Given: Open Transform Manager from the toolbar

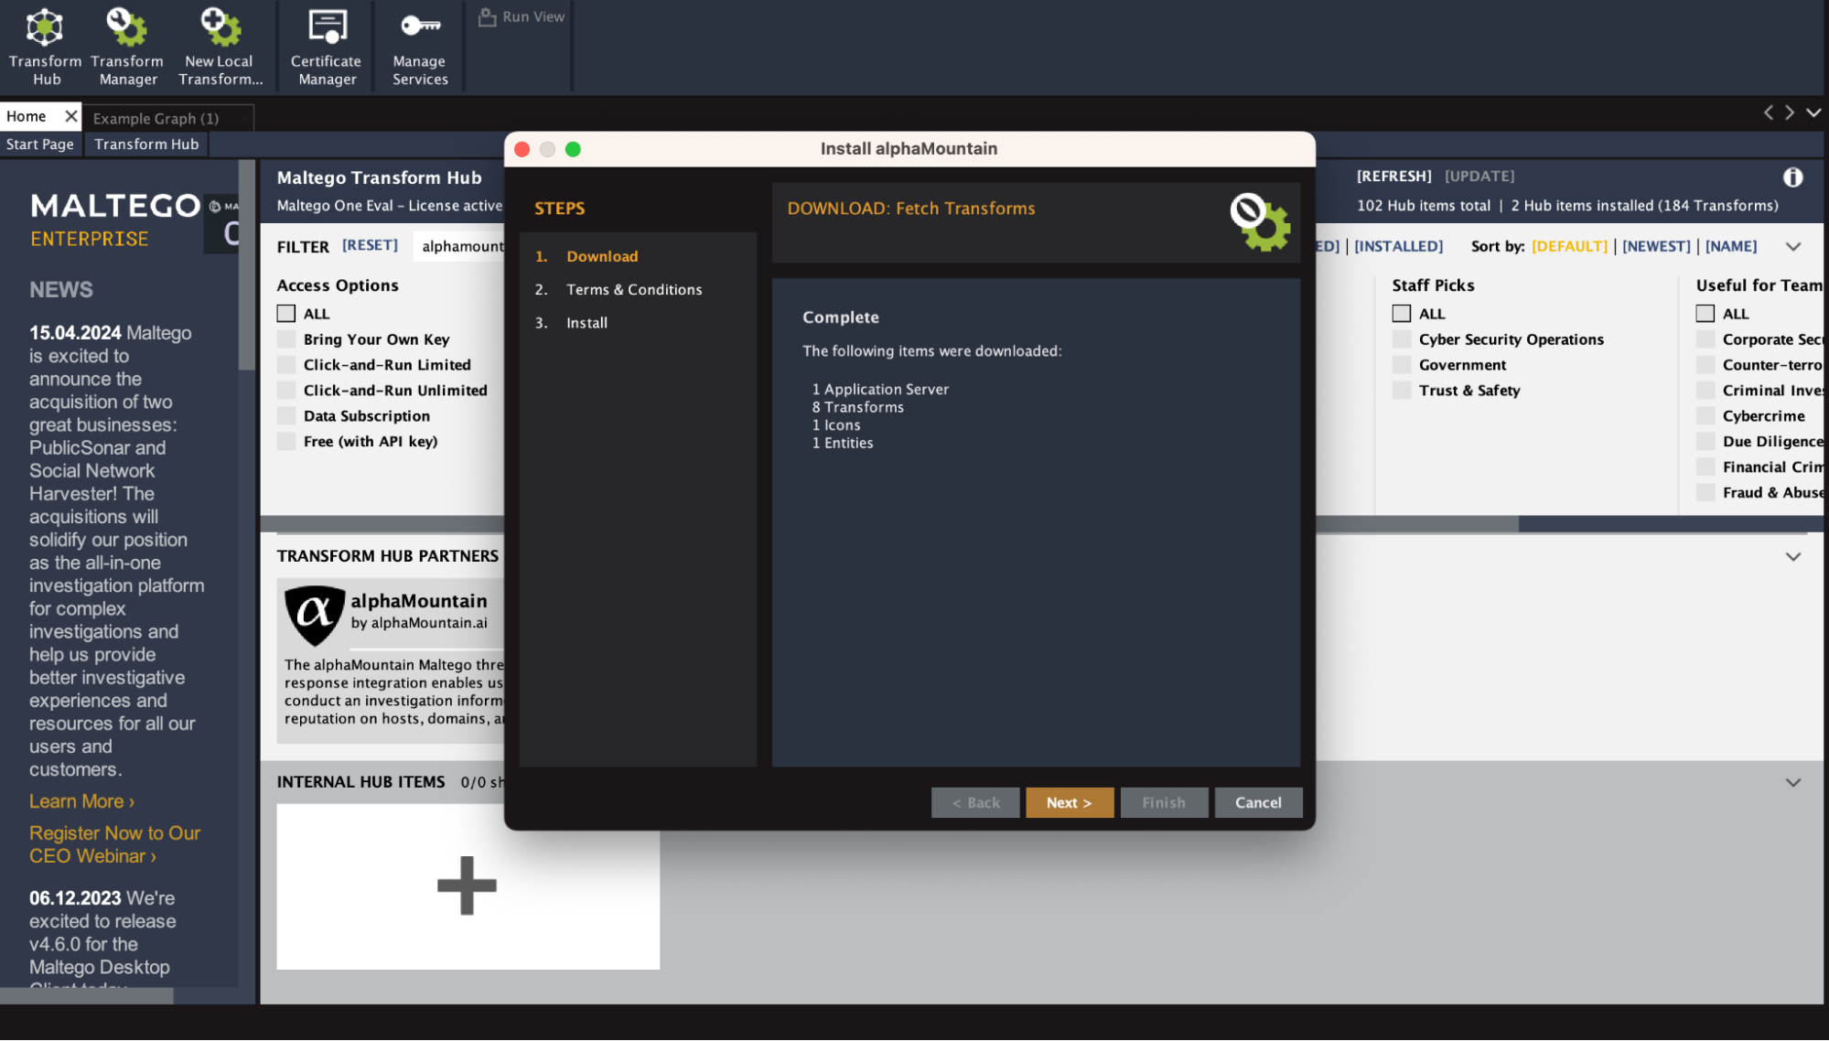Looking at the screenshot, I should 127,47.
